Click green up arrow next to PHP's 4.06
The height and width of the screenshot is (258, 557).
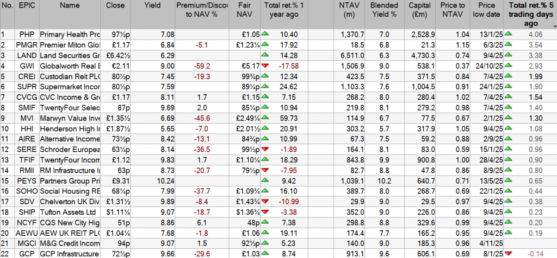509,35
